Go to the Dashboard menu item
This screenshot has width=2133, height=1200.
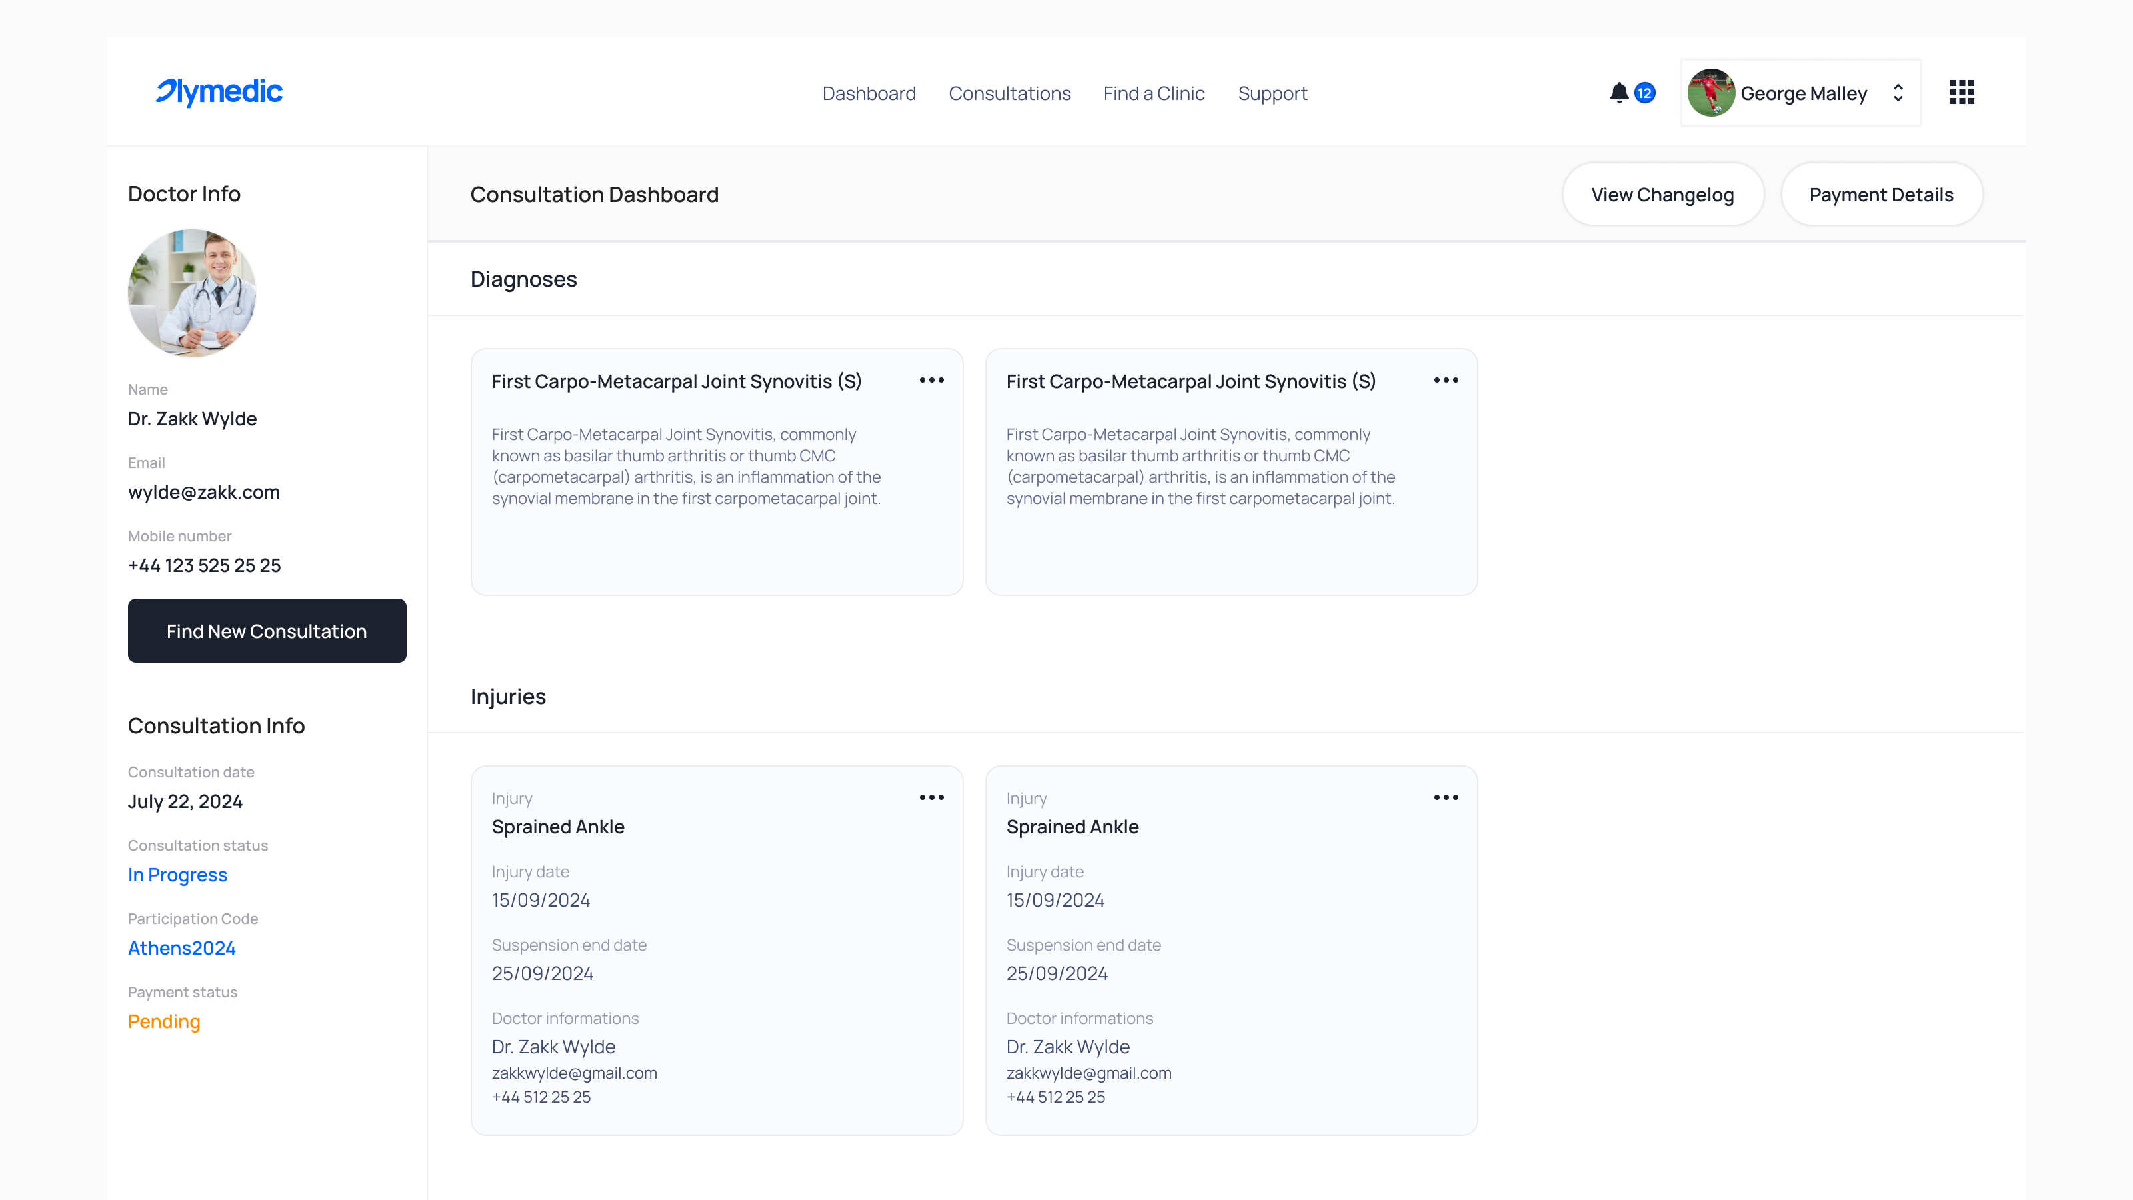point(869,93)
